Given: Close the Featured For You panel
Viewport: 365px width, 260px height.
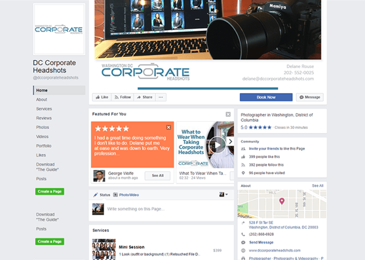Looking at the screenshot, I should coord(228,114).
